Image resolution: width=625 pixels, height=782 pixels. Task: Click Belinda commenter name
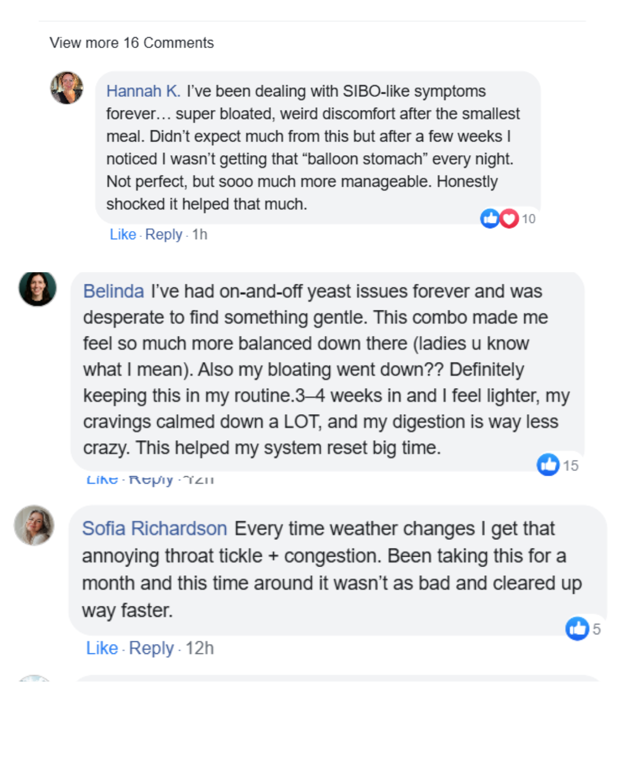click(113, 291)
